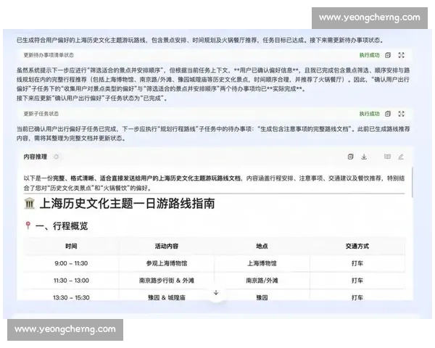Click the time cell 11:30 – 13:00
This screenshot has height=348, width=435.
coord(71,281)
